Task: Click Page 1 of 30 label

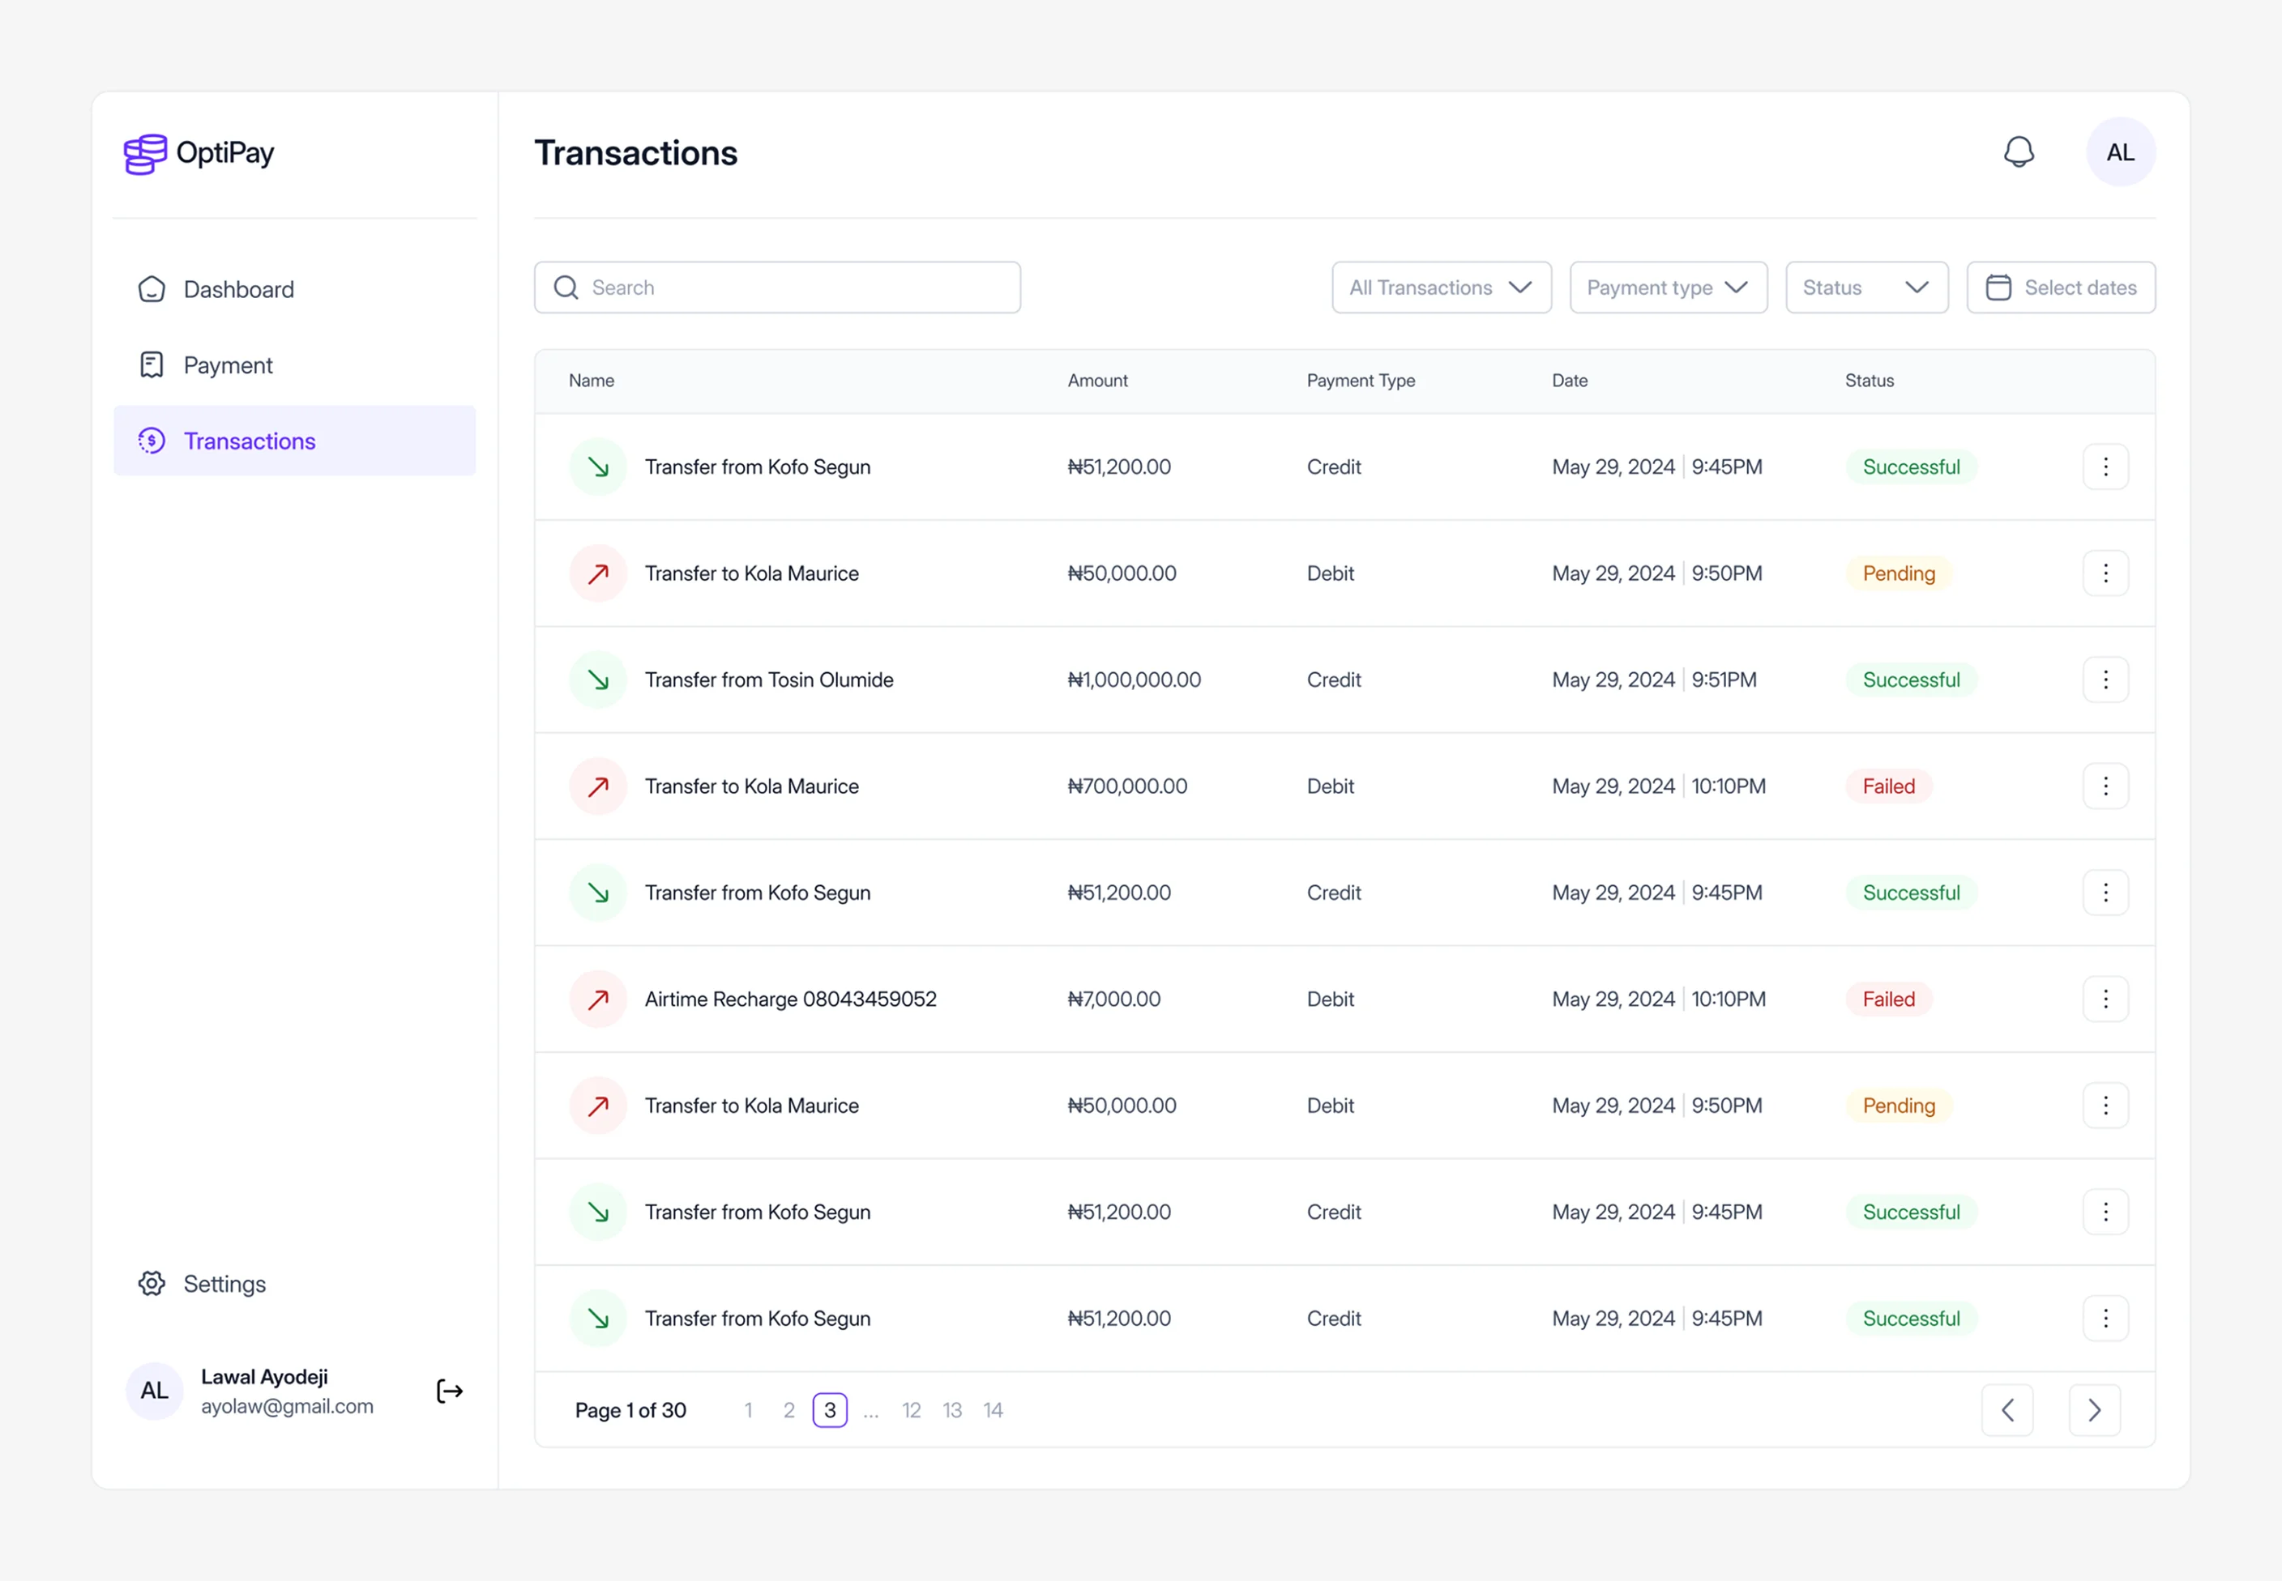Action: point(630,1411)
